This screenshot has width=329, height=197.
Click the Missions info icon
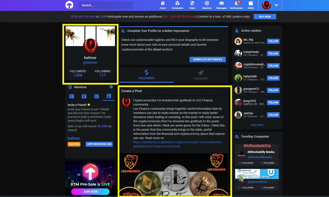[x=111, y=87]
